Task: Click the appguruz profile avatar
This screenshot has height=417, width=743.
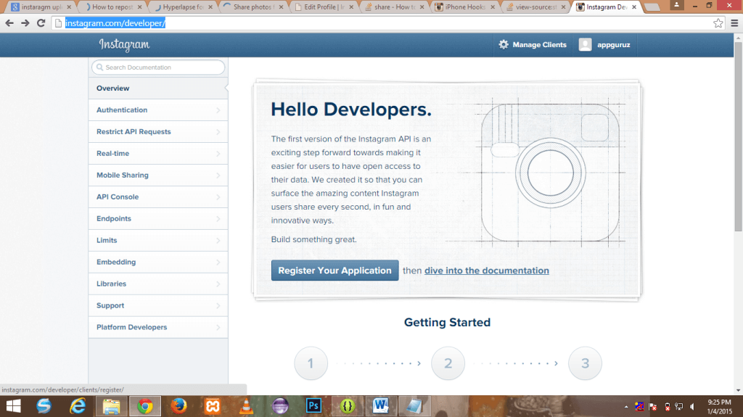Action: [x=586, y=44]
